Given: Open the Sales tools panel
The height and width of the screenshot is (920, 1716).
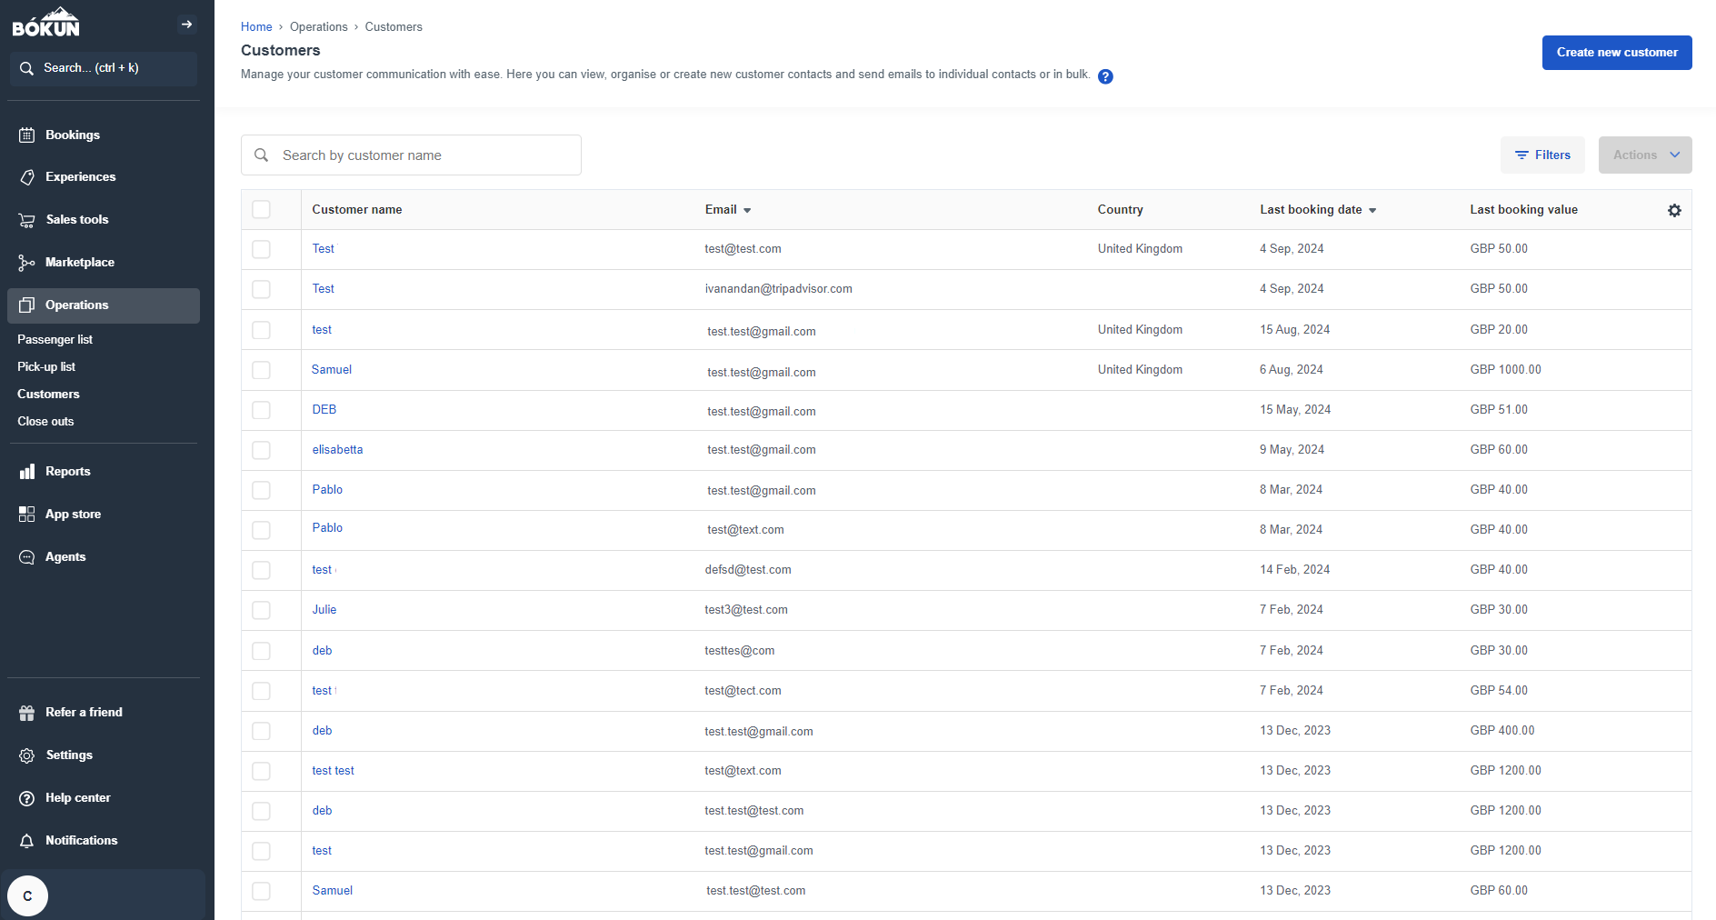Looking at the screenshot, I should tap(28, 219).
